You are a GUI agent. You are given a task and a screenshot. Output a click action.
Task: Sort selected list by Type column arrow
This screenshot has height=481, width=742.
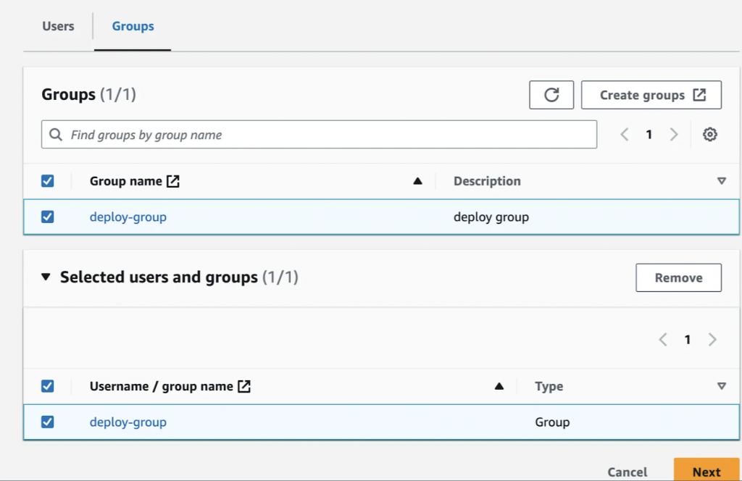pyautogui.click(x=721, y=387)
